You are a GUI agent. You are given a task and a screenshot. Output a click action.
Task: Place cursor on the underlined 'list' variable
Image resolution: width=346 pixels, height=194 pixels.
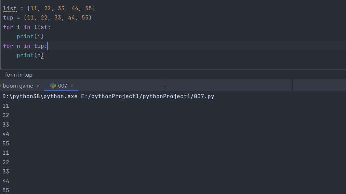tap(10, 8)
